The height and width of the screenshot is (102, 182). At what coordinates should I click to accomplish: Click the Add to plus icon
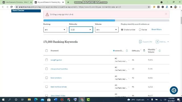coord(157,42)
